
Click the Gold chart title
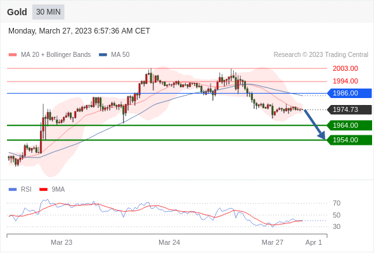tap(17, 12)
